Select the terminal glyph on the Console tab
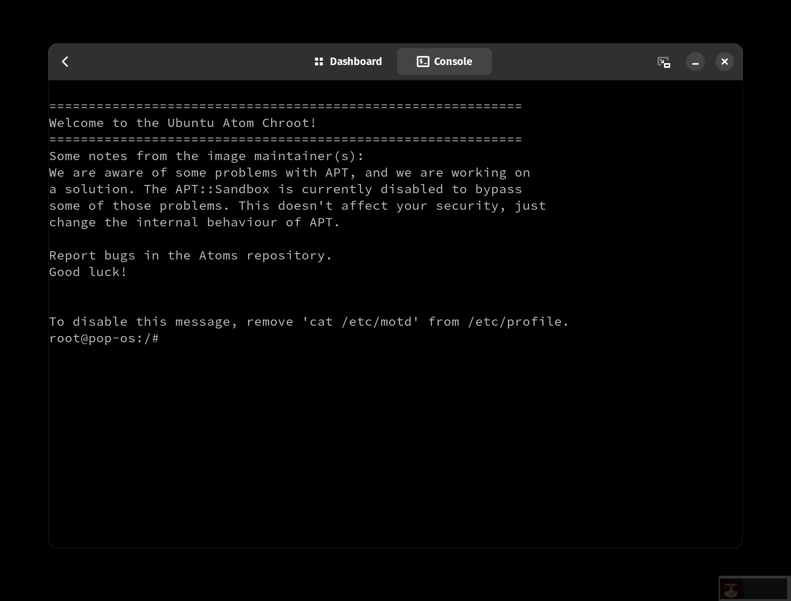The width and height of the screenshot is (791, 601). [423, 61]
